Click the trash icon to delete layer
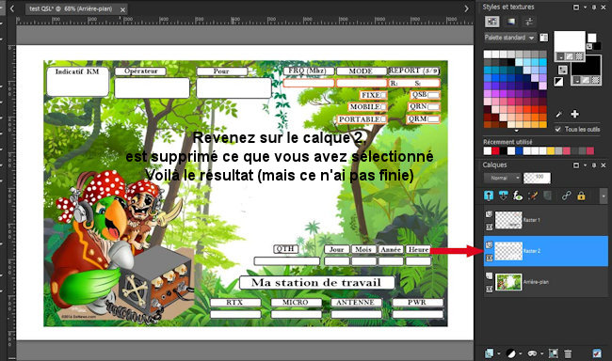This screenshot has height=361, width=612. click(568, 353)
